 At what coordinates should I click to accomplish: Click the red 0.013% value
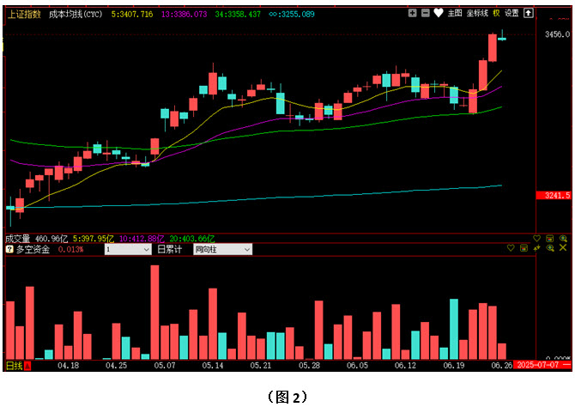pos(70,249)
